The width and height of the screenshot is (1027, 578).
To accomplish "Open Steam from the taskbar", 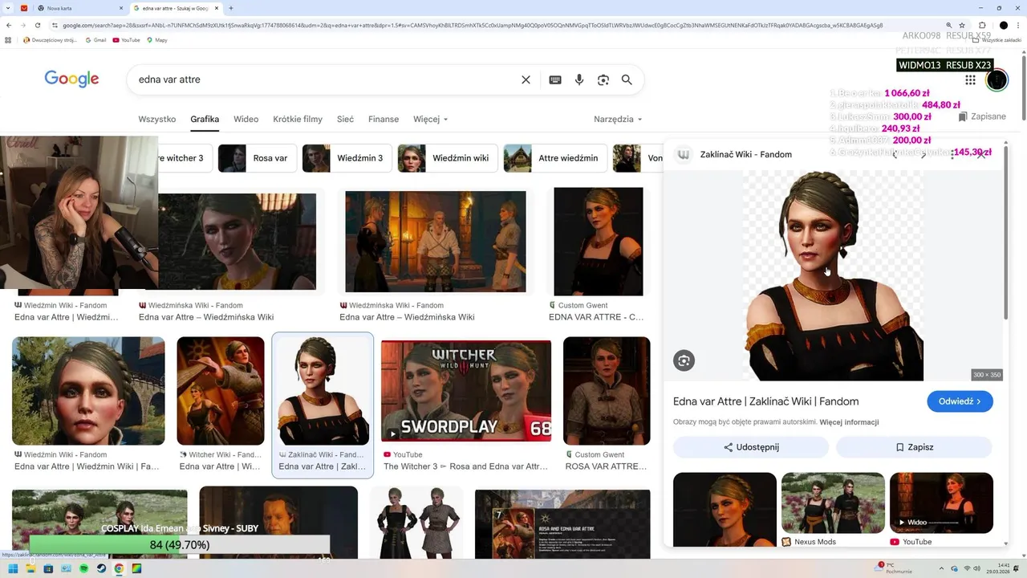I will coord(101,568).
